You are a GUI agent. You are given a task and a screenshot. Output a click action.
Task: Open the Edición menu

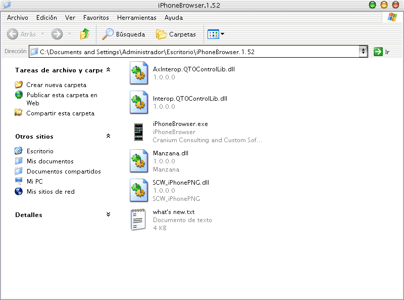(46, 18)
